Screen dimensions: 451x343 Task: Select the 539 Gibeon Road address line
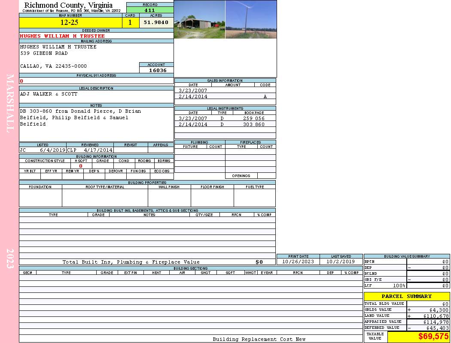tap(44, 54)
